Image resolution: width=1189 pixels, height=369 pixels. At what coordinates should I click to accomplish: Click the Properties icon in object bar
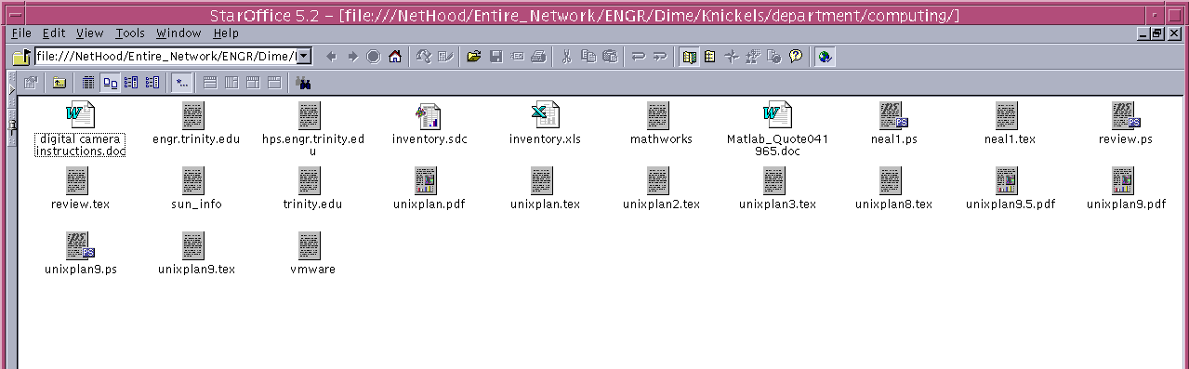[x=31, y=83]
